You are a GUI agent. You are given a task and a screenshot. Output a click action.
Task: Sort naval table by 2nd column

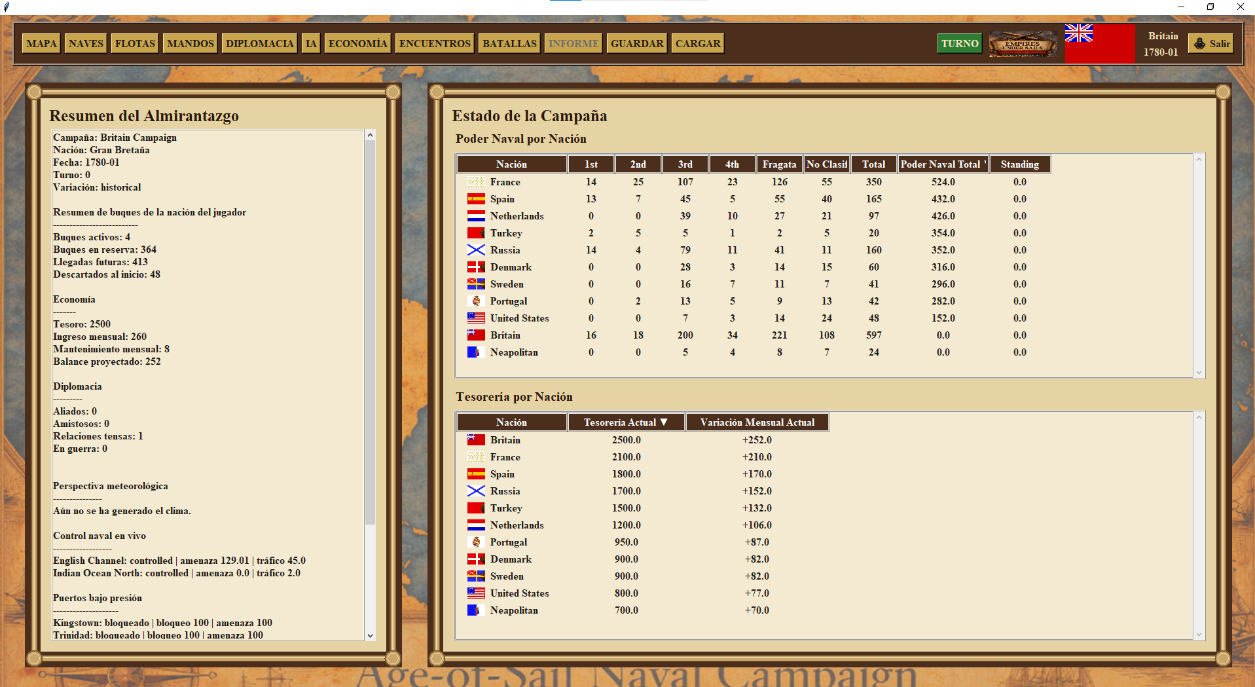tap(638, 164)
